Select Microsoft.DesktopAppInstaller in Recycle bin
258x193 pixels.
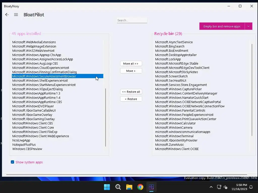202,55
